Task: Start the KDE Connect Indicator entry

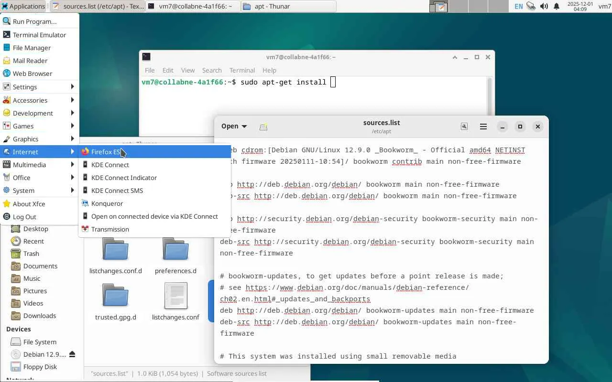Action: (x=154, y=178)
